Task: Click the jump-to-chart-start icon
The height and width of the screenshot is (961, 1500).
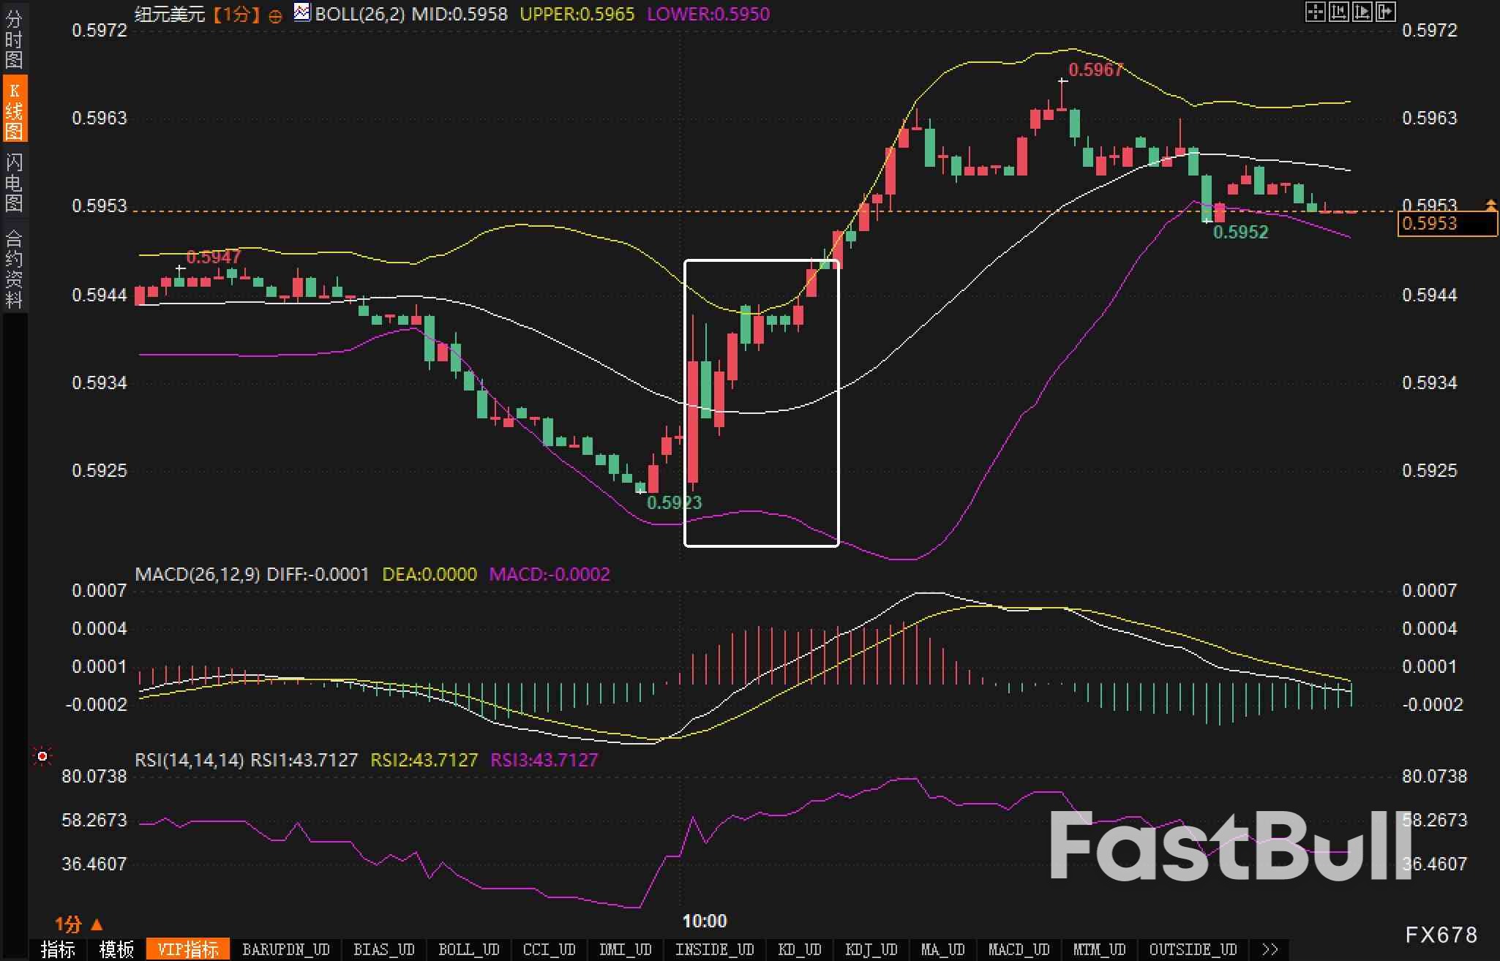Action: (1338, 12)
